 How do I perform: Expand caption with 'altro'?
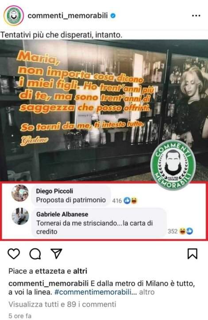(146, 292)
